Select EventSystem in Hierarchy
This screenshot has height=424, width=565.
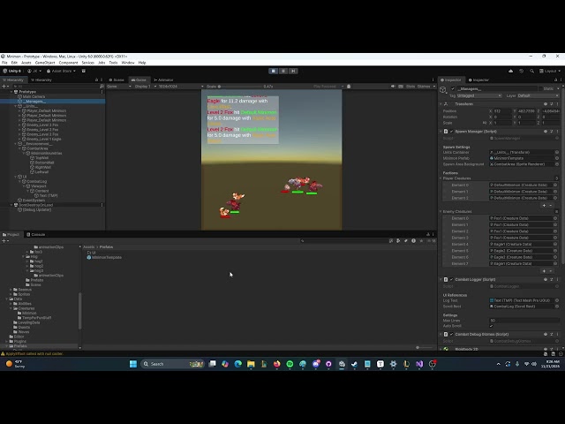[x=34, y=201]
